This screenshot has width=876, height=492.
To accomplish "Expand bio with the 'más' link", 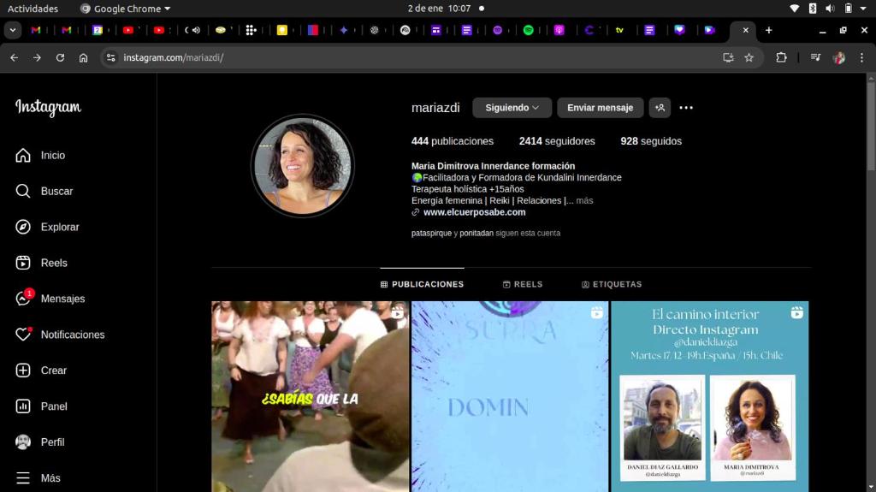I will pos(584,200).
